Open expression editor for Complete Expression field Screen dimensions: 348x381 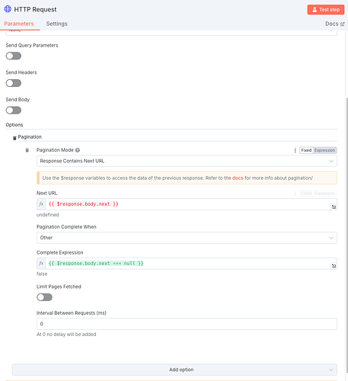pos(334,266)
